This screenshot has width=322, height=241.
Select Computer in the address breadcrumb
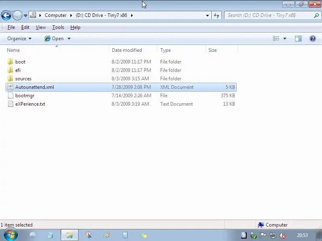coord(56,15)
